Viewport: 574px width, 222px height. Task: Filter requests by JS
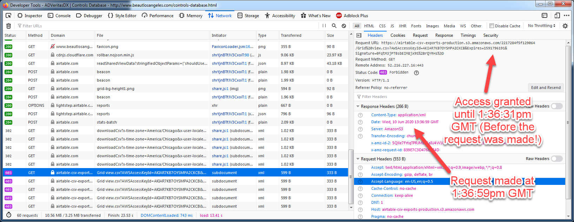[x=392, y=26]
